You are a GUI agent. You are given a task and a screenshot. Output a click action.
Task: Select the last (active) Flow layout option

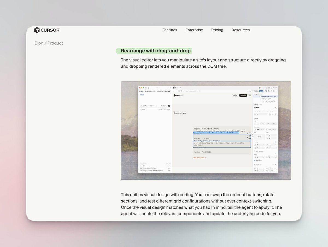click(x=274, y=124)
